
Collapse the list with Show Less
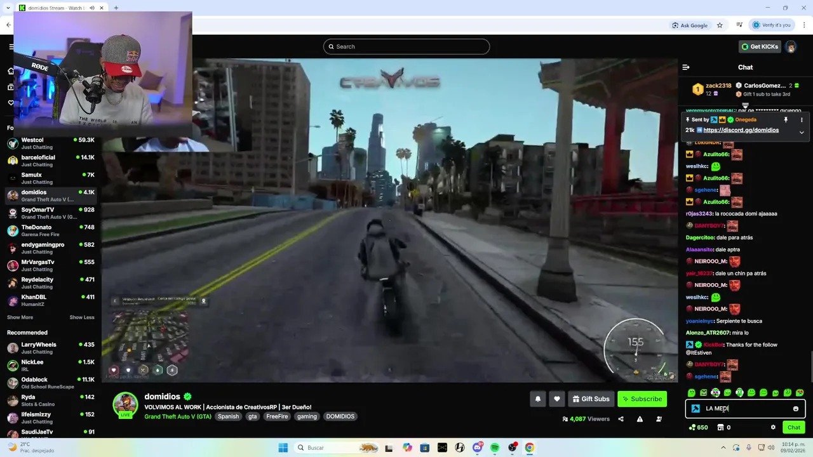tap(82, 317)
